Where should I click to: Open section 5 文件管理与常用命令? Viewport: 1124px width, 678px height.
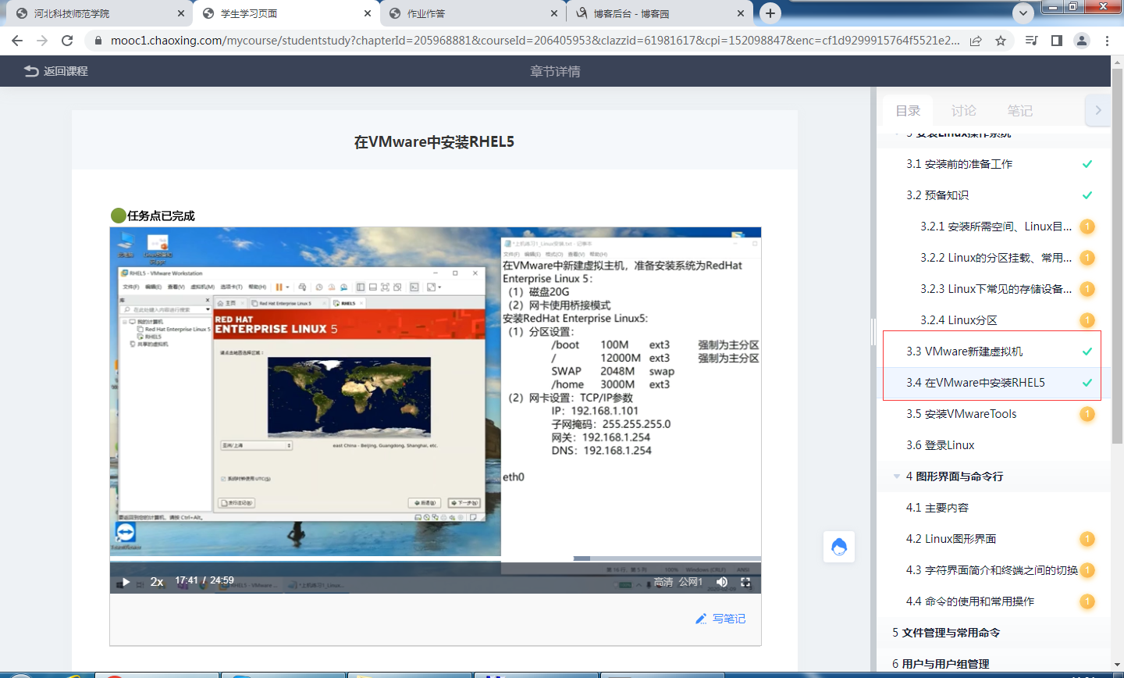coord(946,633)
